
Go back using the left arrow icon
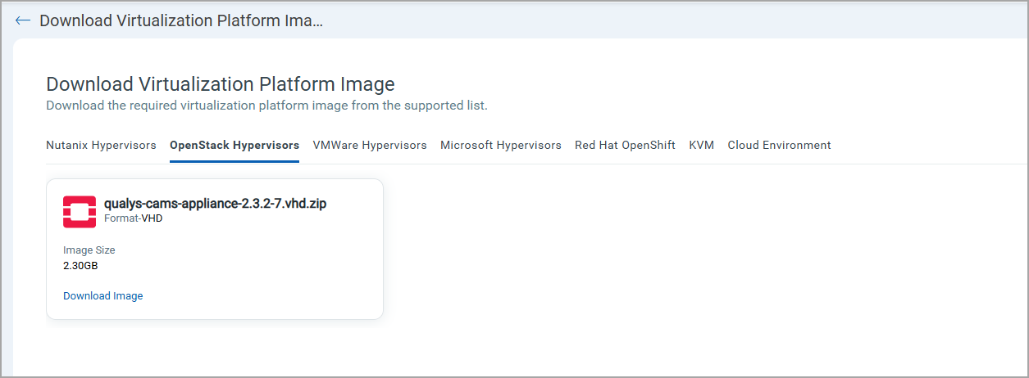tap(23, 20)
